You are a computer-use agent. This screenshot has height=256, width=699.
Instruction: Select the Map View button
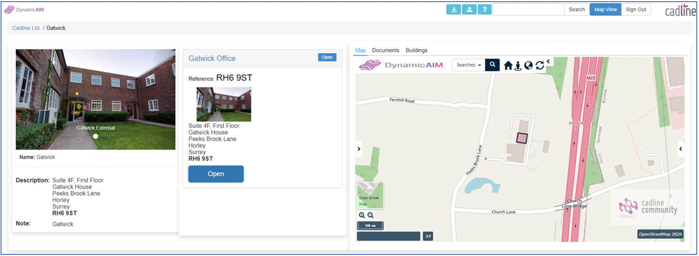click(606, 9)
